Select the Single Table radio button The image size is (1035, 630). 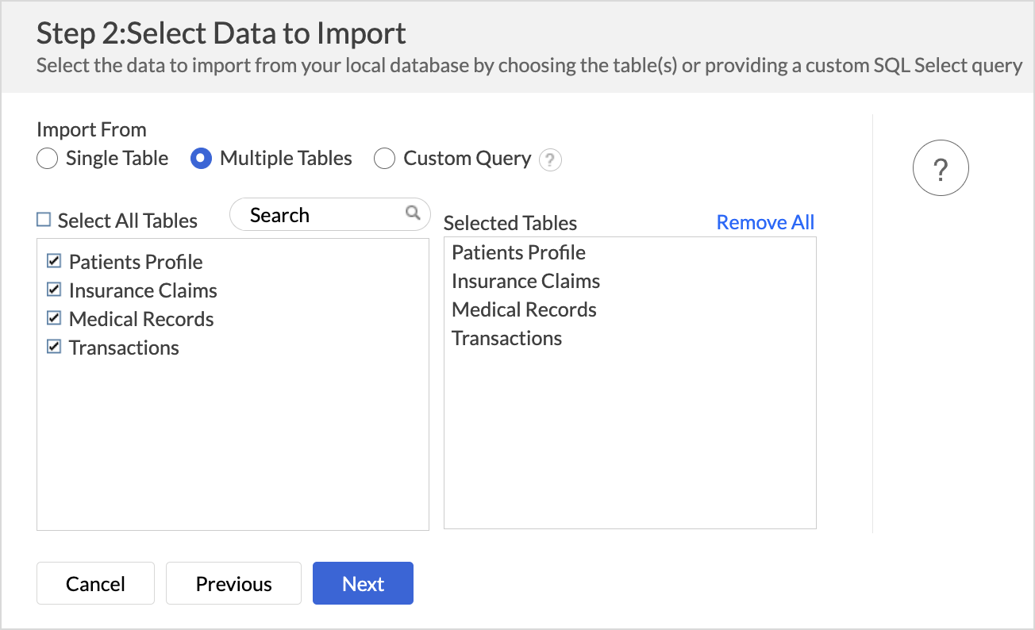tap(48, 159)
